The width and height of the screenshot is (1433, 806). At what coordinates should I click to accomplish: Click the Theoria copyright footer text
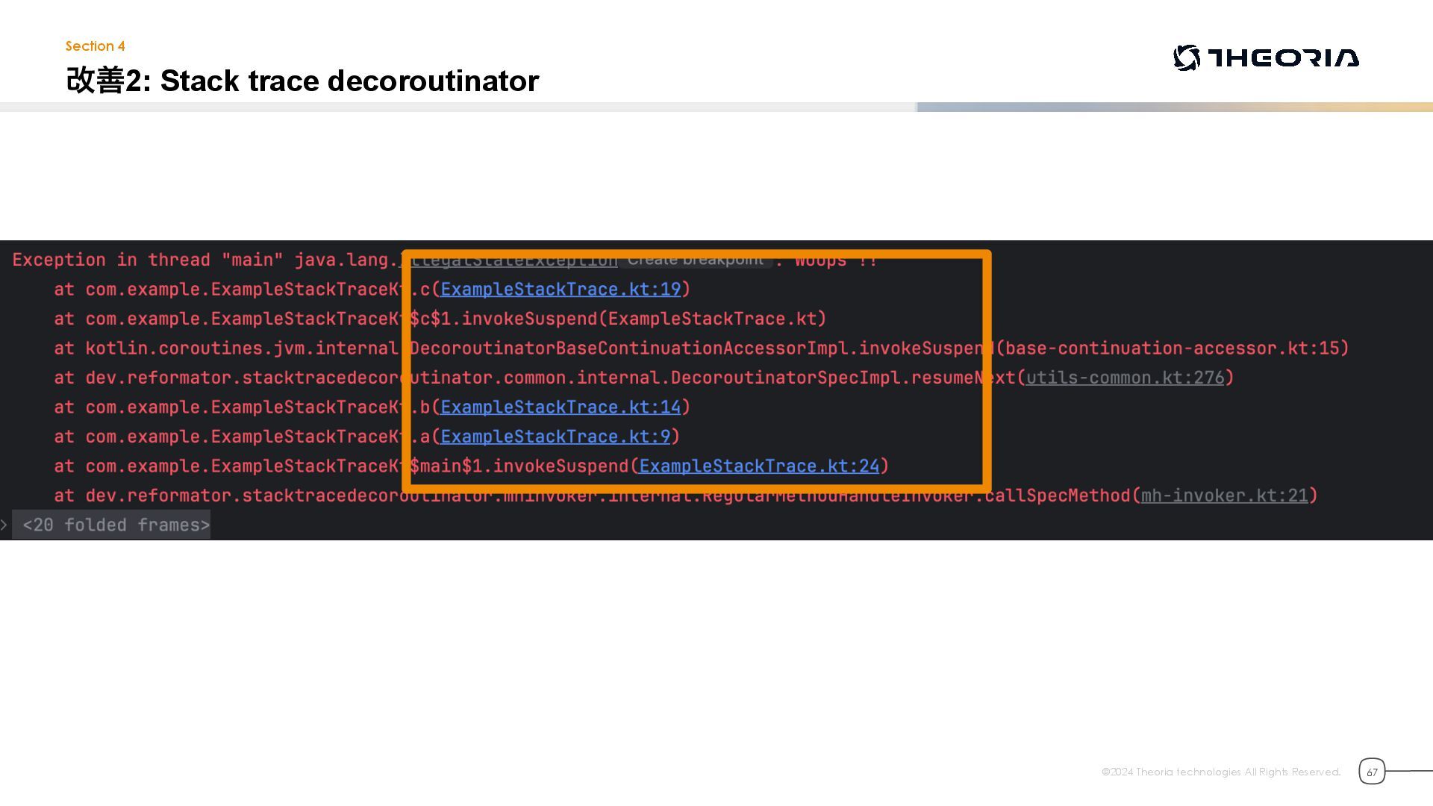1220,772
